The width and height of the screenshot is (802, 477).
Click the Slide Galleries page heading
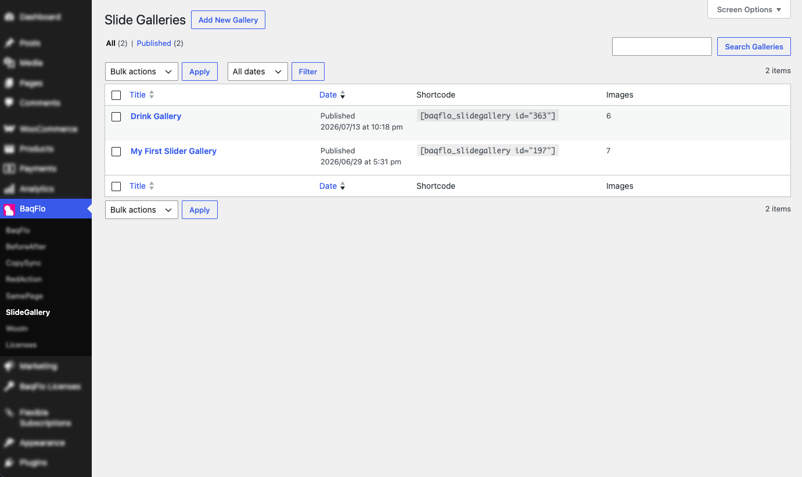(x=145, y=20)
